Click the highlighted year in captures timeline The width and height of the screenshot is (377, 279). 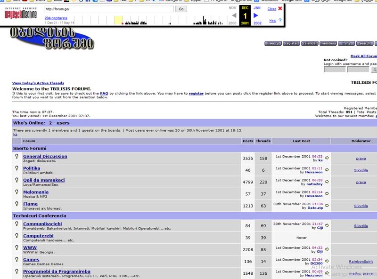[118, 20]
